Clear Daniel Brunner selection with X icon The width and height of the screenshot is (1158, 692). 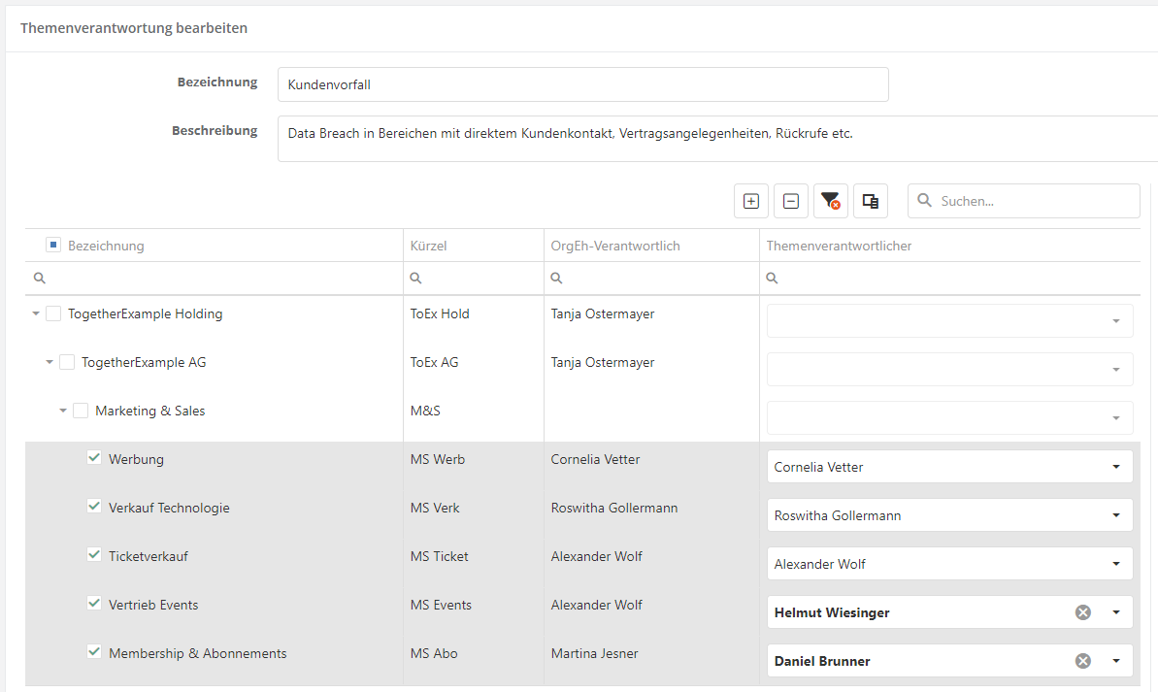pyautogui.click(x=1083, y=661)
